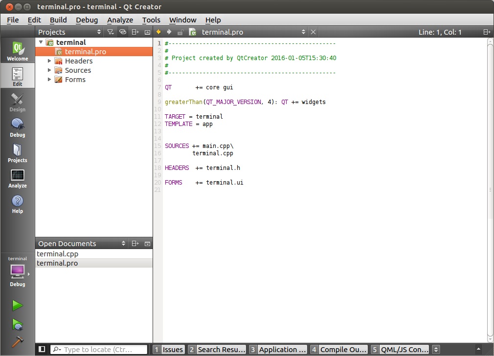Open the Build menu

pos(58,20)
